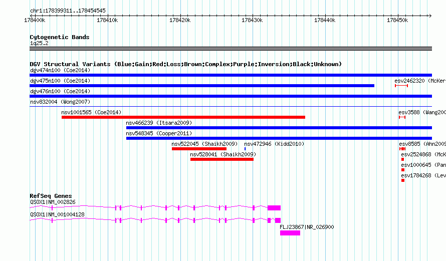
Task: Open 'nsv466239 (Itsara2009)' label
Action: [x=159, y=123]
